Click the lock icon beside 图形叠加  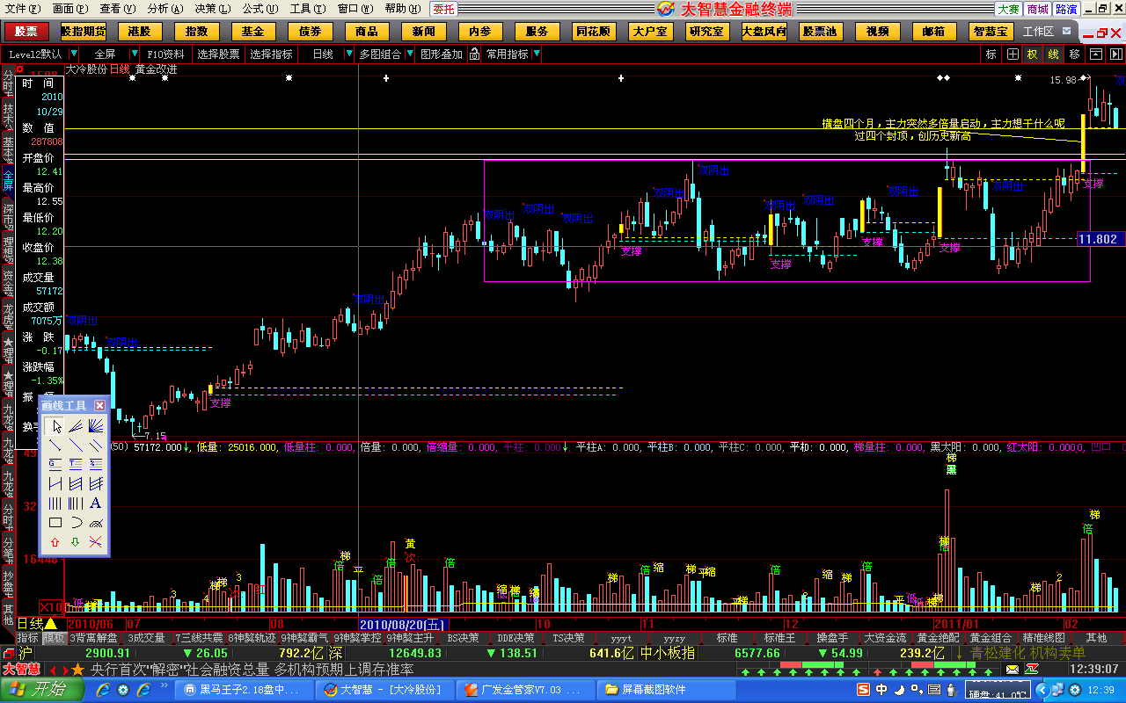[473, 54]
